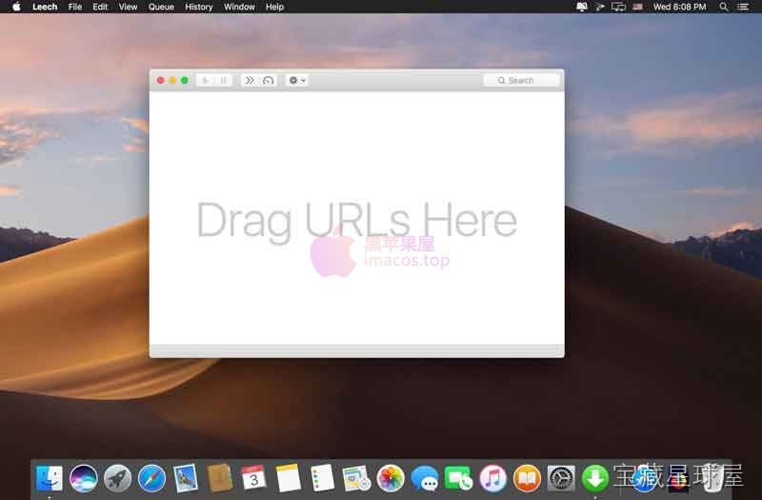Click the US flag input source icon
The width and height of the screenshot is (762, 500).
638,7
